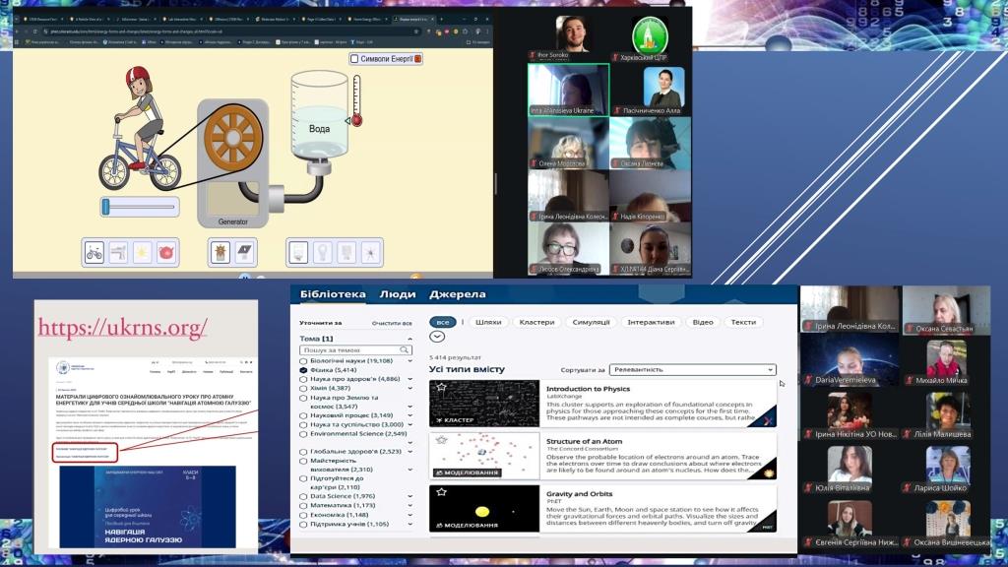Expand the Підтримка учнів subtopics chevron
This screenshot has height=567, width=1008.
pyautogui.click(x=410, y=524)
